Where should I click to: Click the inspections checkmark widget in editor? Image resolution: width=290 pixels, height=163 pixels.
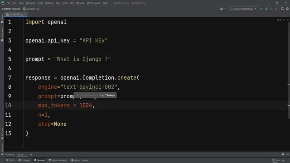(279, 20)
